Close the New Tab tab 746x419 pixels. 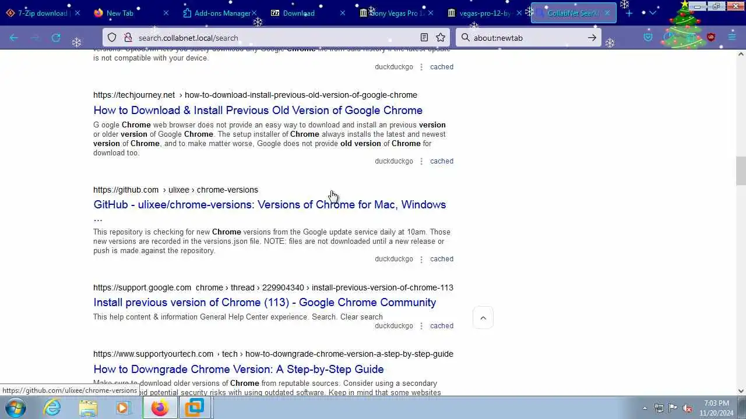(x=166, y=13)
